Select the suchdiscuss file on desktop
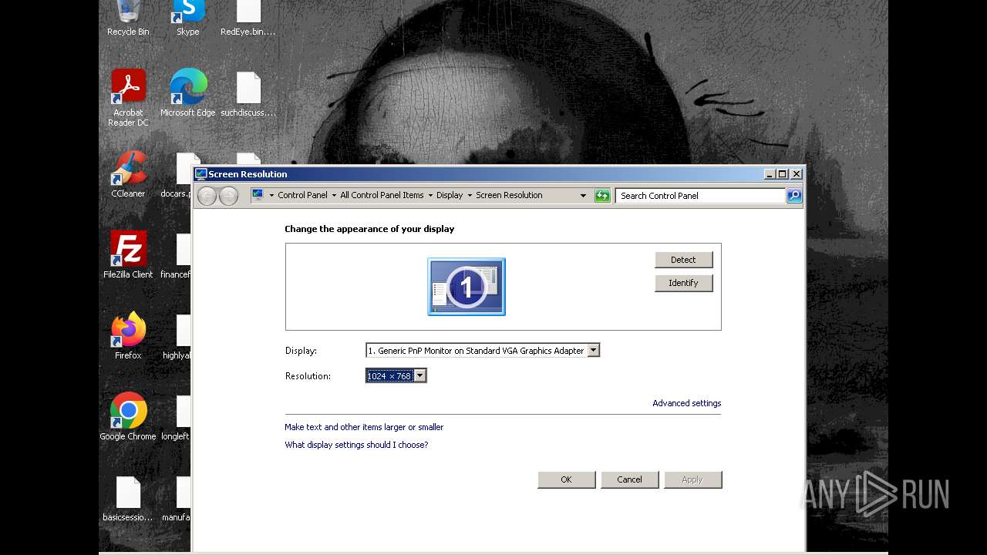Viewport: 987px width, 555px height. (x=248, y=94)
